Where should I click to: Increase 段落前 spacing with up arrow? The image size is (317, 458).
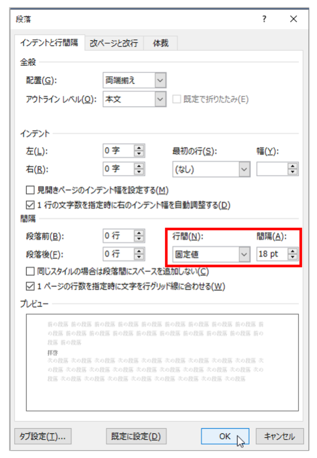click(x=139, y=234)
